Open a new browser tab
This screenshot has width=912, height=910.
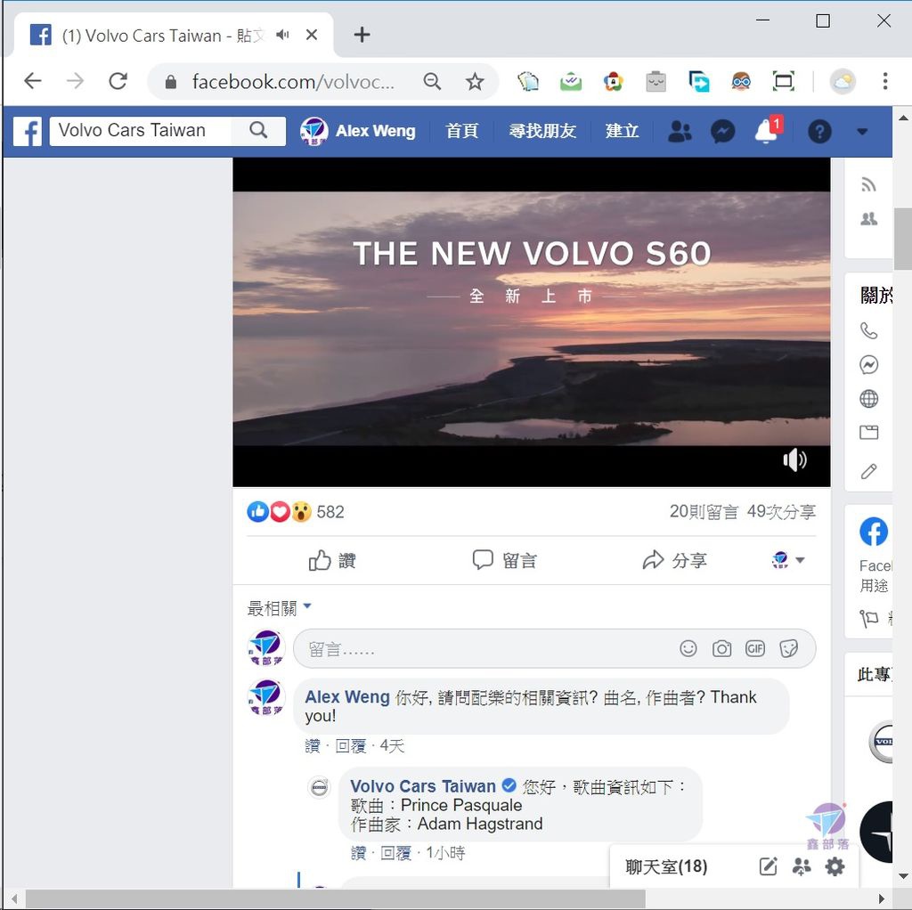[x=362, y=35]
